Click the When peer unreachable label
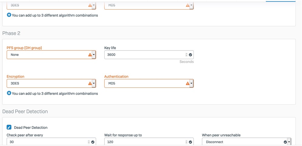 (x=221, y=135)
